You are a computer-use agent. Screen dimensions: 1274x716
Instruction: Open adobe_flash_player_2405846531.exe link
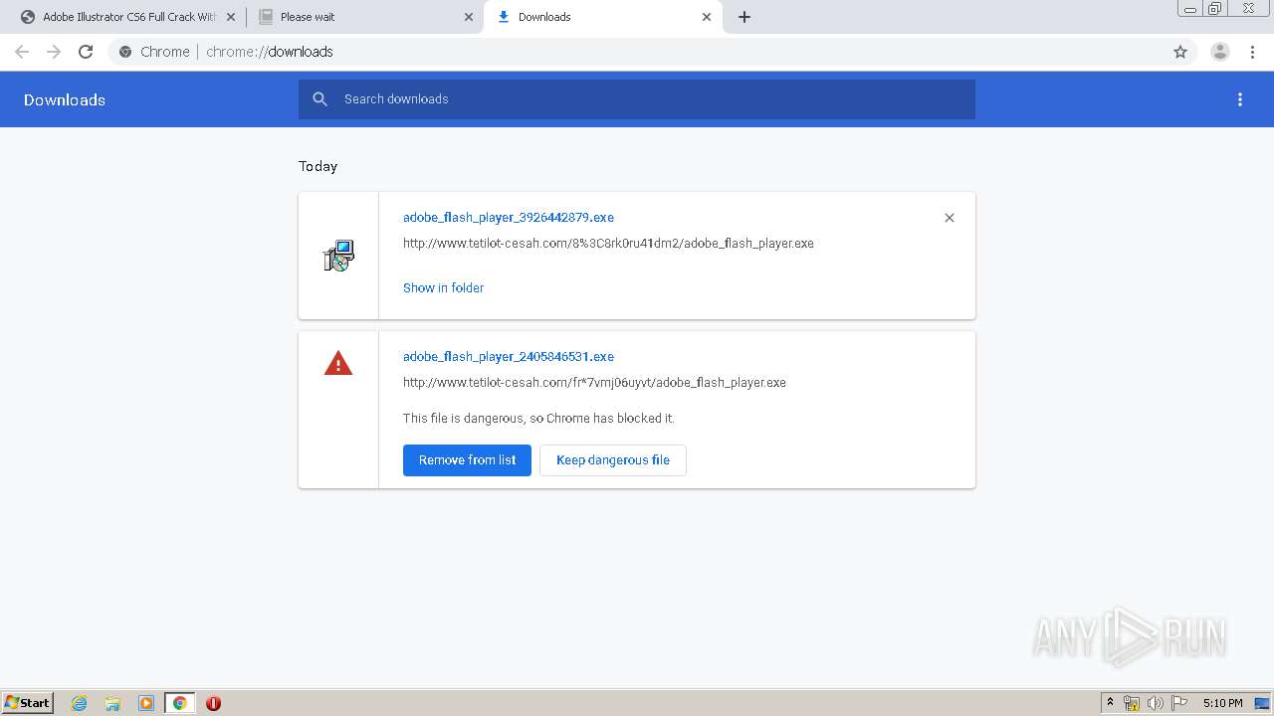[509, 356]
